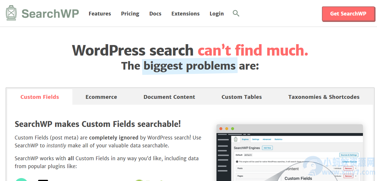Expand the Posts source attribute dropdown
The width and height of the screenshot is (377, 181).
(x=356, y=168)
